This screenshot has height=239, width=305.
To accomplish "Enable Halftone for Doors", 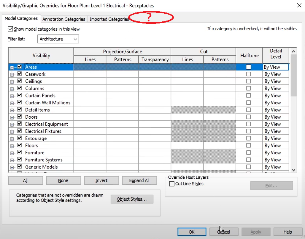I will pyautogui.click(x=248, y=117).
